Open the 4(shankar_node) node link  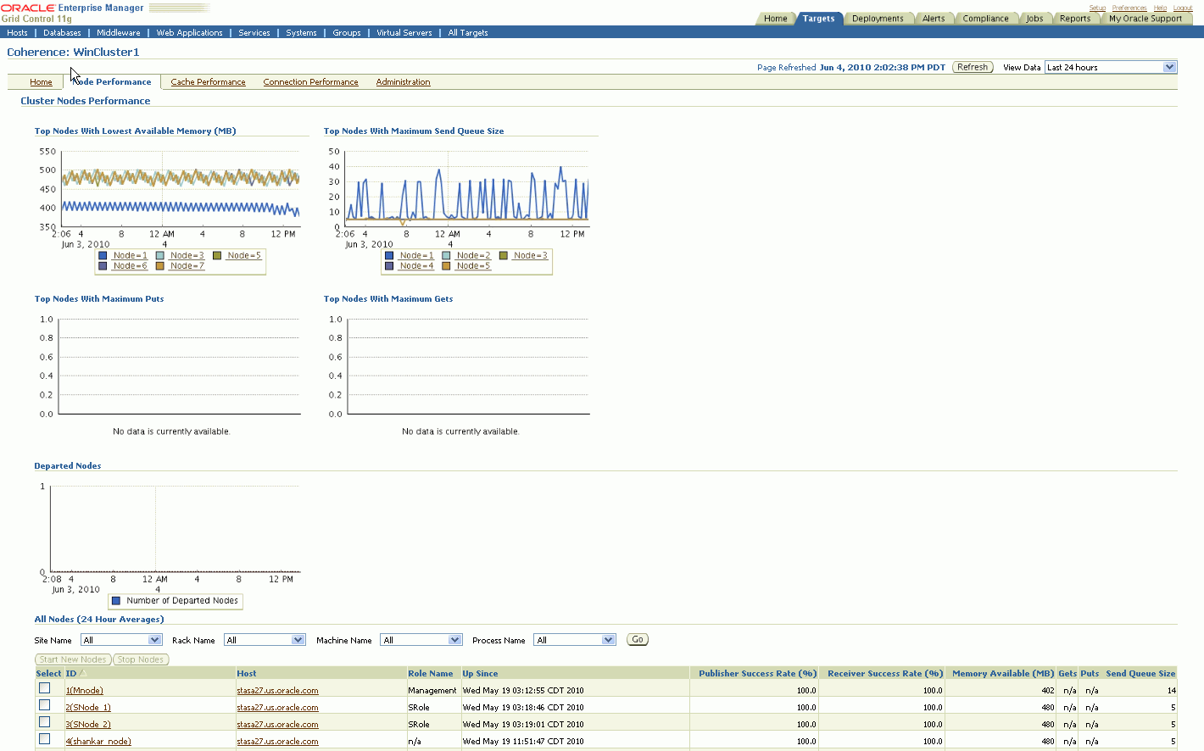point(98,742)
